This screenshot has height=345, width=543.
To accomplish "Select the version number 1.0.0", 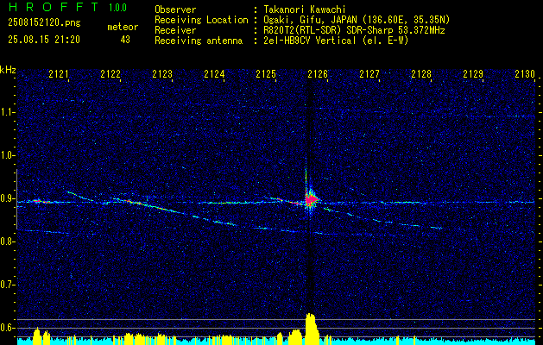I will click(117, 8).
